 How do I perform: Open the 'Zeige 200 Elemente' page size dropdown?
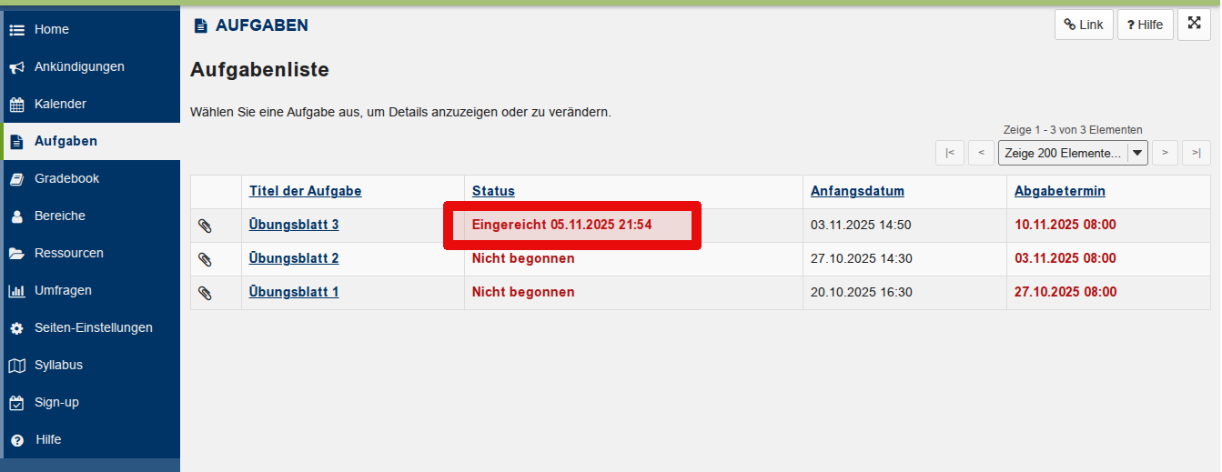pyautogui.click(x=1073, y=153)
